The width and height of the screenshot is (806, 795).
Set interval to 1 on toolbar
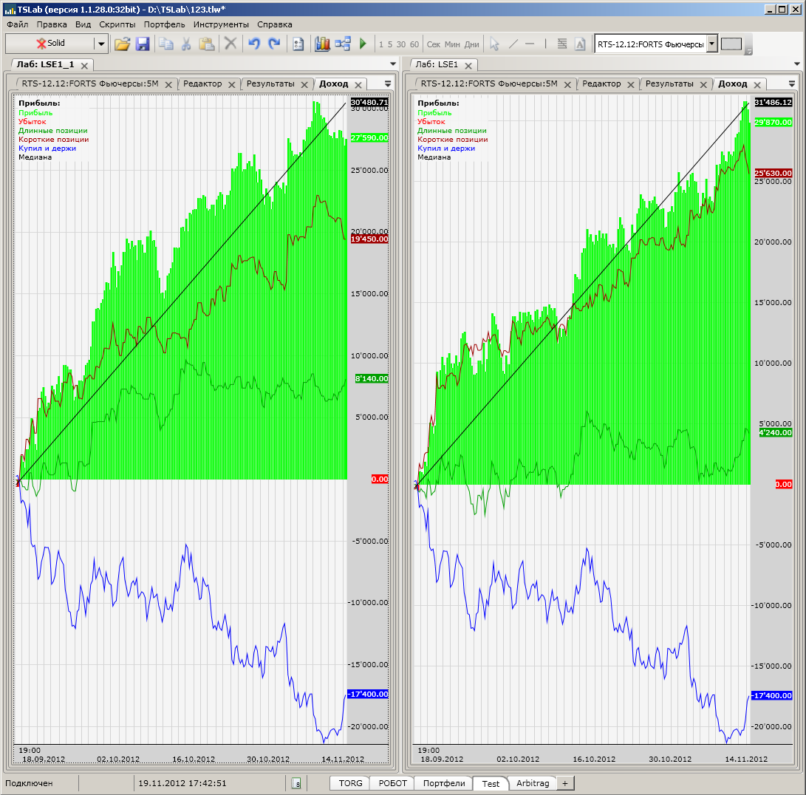(381, 45)
